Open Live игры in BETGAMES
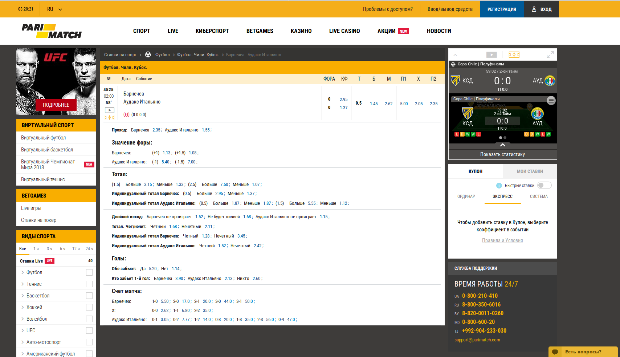620x357 pixels. click(31, 208)
